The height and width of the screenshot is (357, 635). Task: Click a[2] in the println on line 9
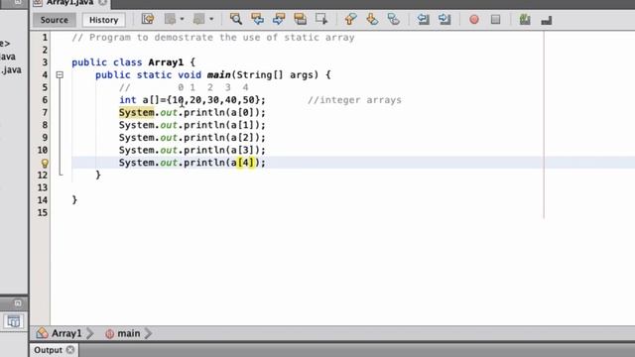point(242,138)
